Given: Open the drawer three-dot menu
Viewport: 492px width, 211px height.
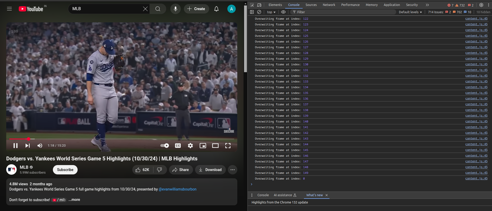Looking at the screenshot, I should (x=252, y=195).
